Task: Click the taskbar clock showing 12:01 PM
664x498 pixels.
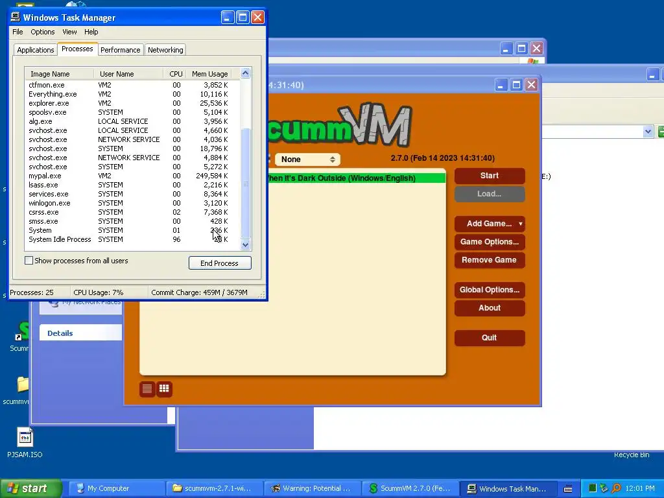Action: tap(640, 488)
